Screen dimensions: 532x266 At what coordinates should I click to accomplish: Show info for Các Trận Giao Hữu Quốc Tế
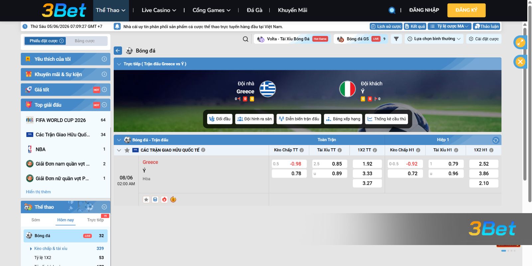click(x=203, y=150)
